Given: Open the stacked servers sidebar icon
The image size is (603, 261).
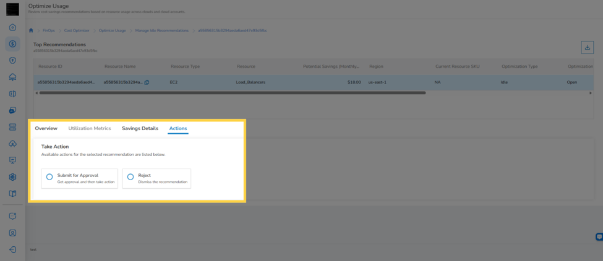Looking at the screenshot, I should point(13,127).
